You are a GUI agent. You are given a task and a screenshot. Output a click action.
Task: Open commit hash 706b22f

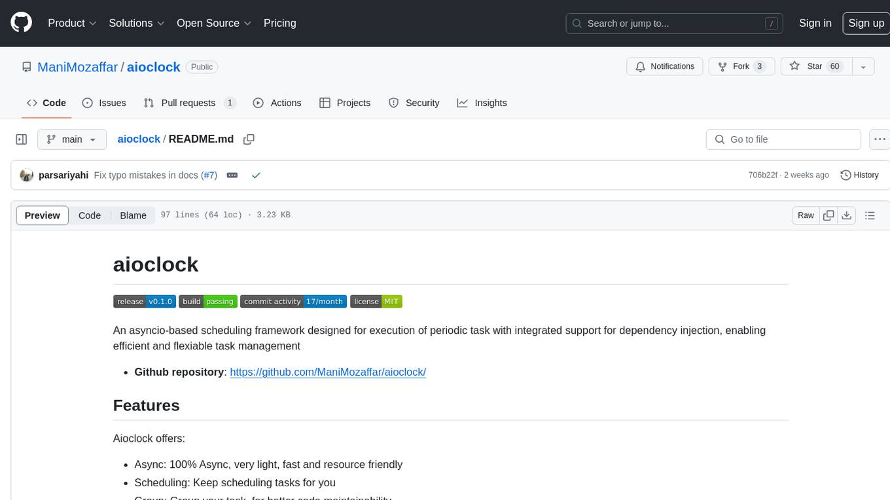[x=762, y=175]
